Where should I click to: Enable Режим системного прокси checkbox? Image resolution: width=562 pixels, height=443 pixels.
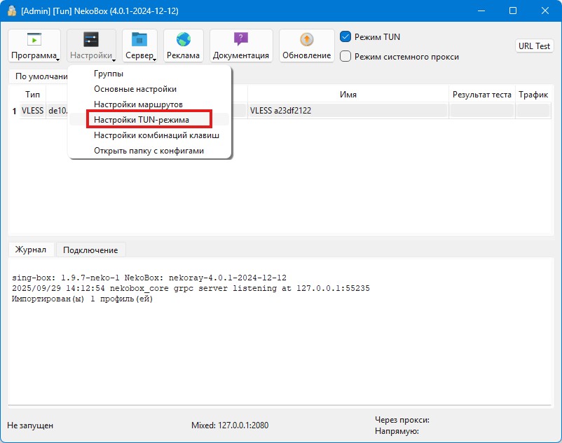345,57
